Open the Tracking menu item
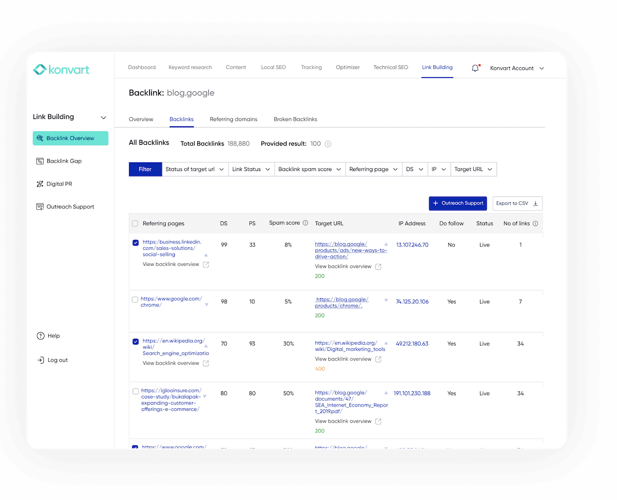Image resolution: width=617 pixels, height=500 pixels. click(311, 67)
